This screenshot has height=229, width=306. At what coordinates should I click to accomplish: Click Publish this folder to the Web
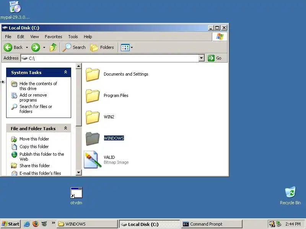click(x=42, y=156)
